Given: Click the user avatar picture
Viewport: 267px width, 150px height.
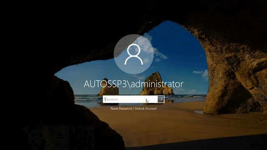Looking at the screenshot, I should [133, 54].
